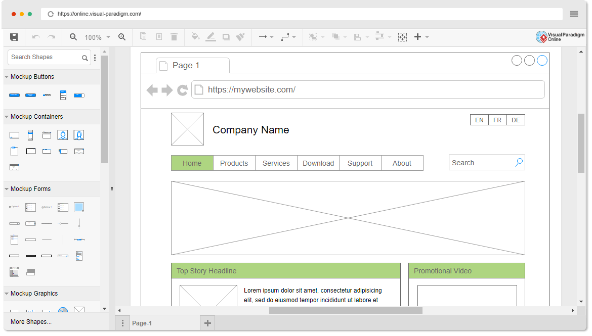Zoom in using the magnifier plus icon

click(122, 37)
